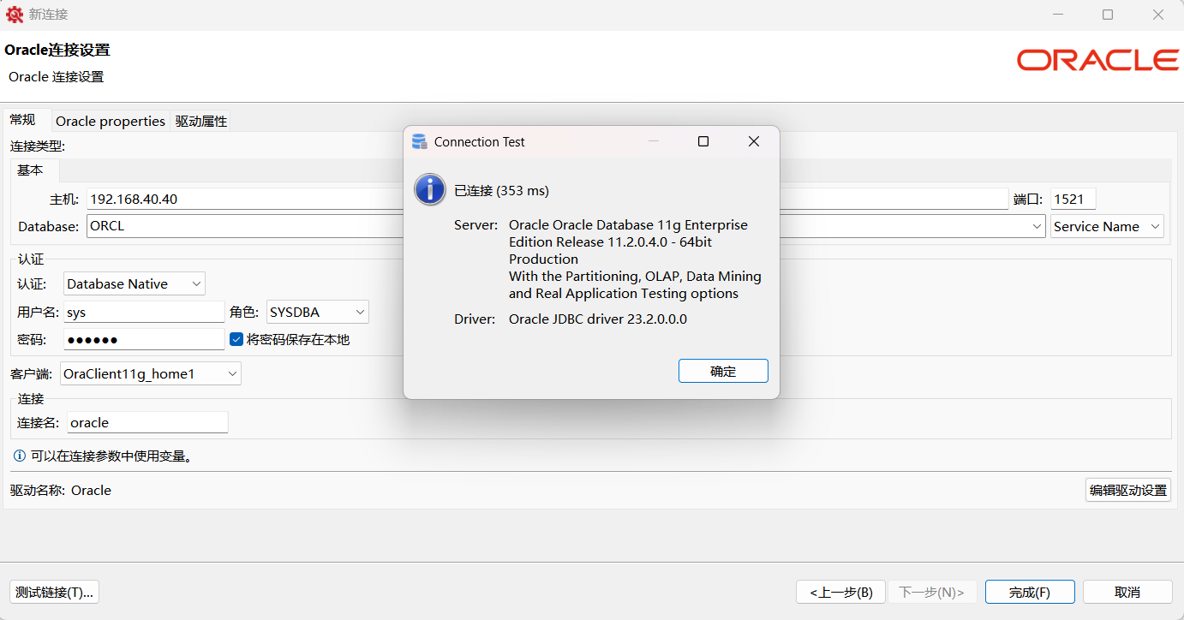Expand the SYSDBA role dropdown
Viewport: 1184px width, 620px height.
click(x=317, y=313)
